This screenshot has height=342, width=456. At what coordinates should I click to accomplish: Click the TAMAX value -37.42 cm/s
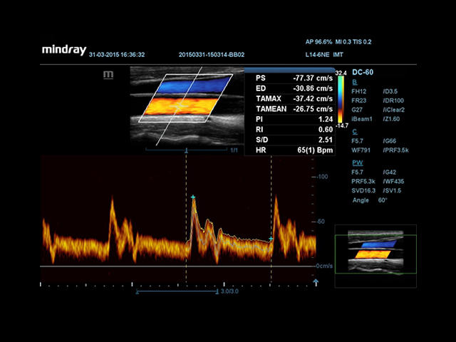coord(313,98)
